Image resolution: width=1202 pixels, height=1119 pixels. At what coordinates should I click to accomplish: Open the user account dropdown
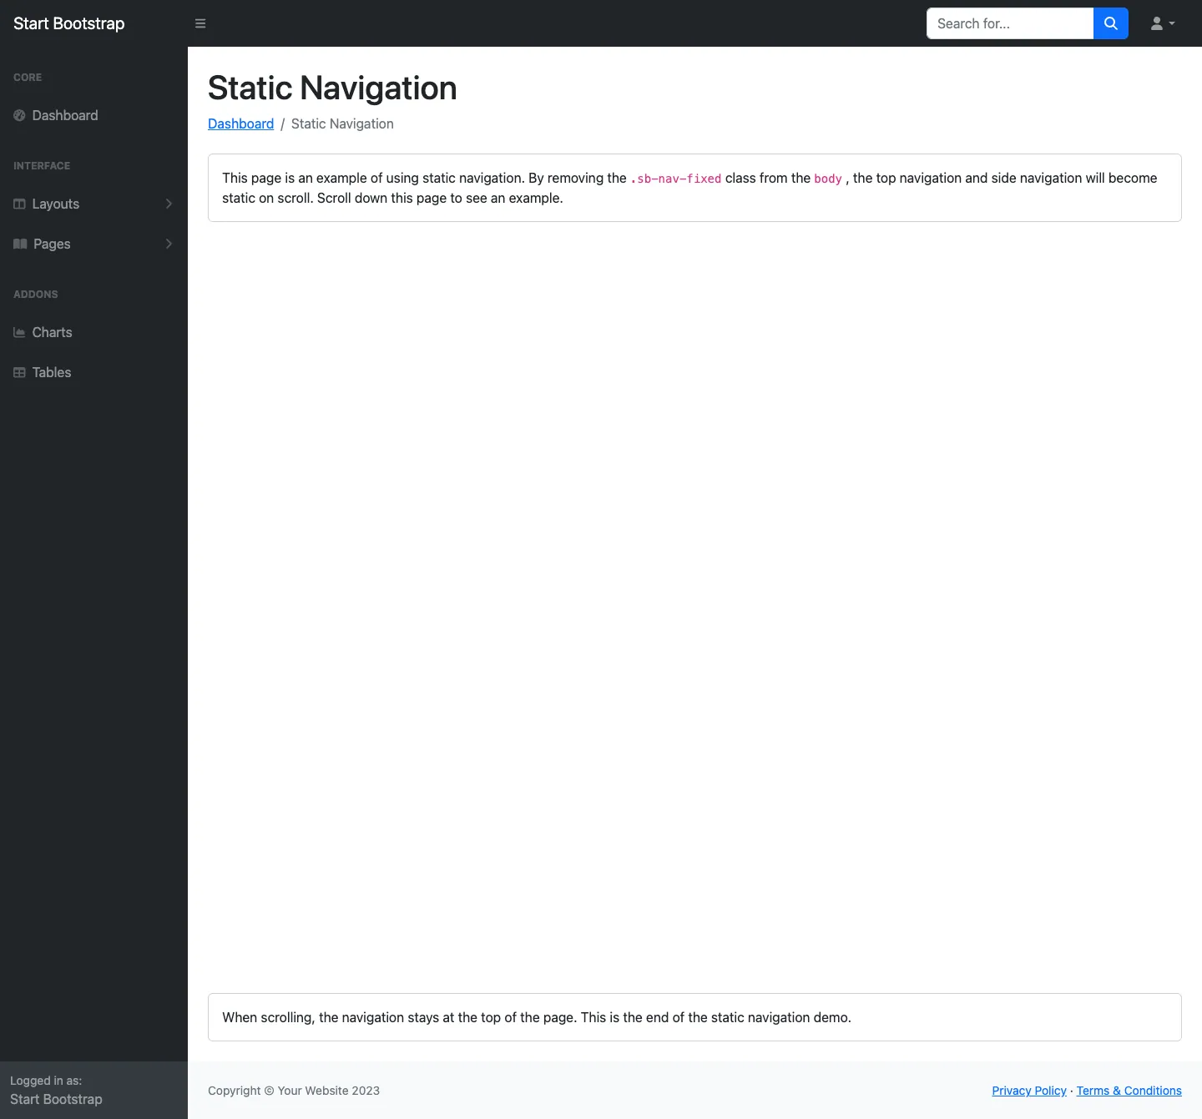1163,23
